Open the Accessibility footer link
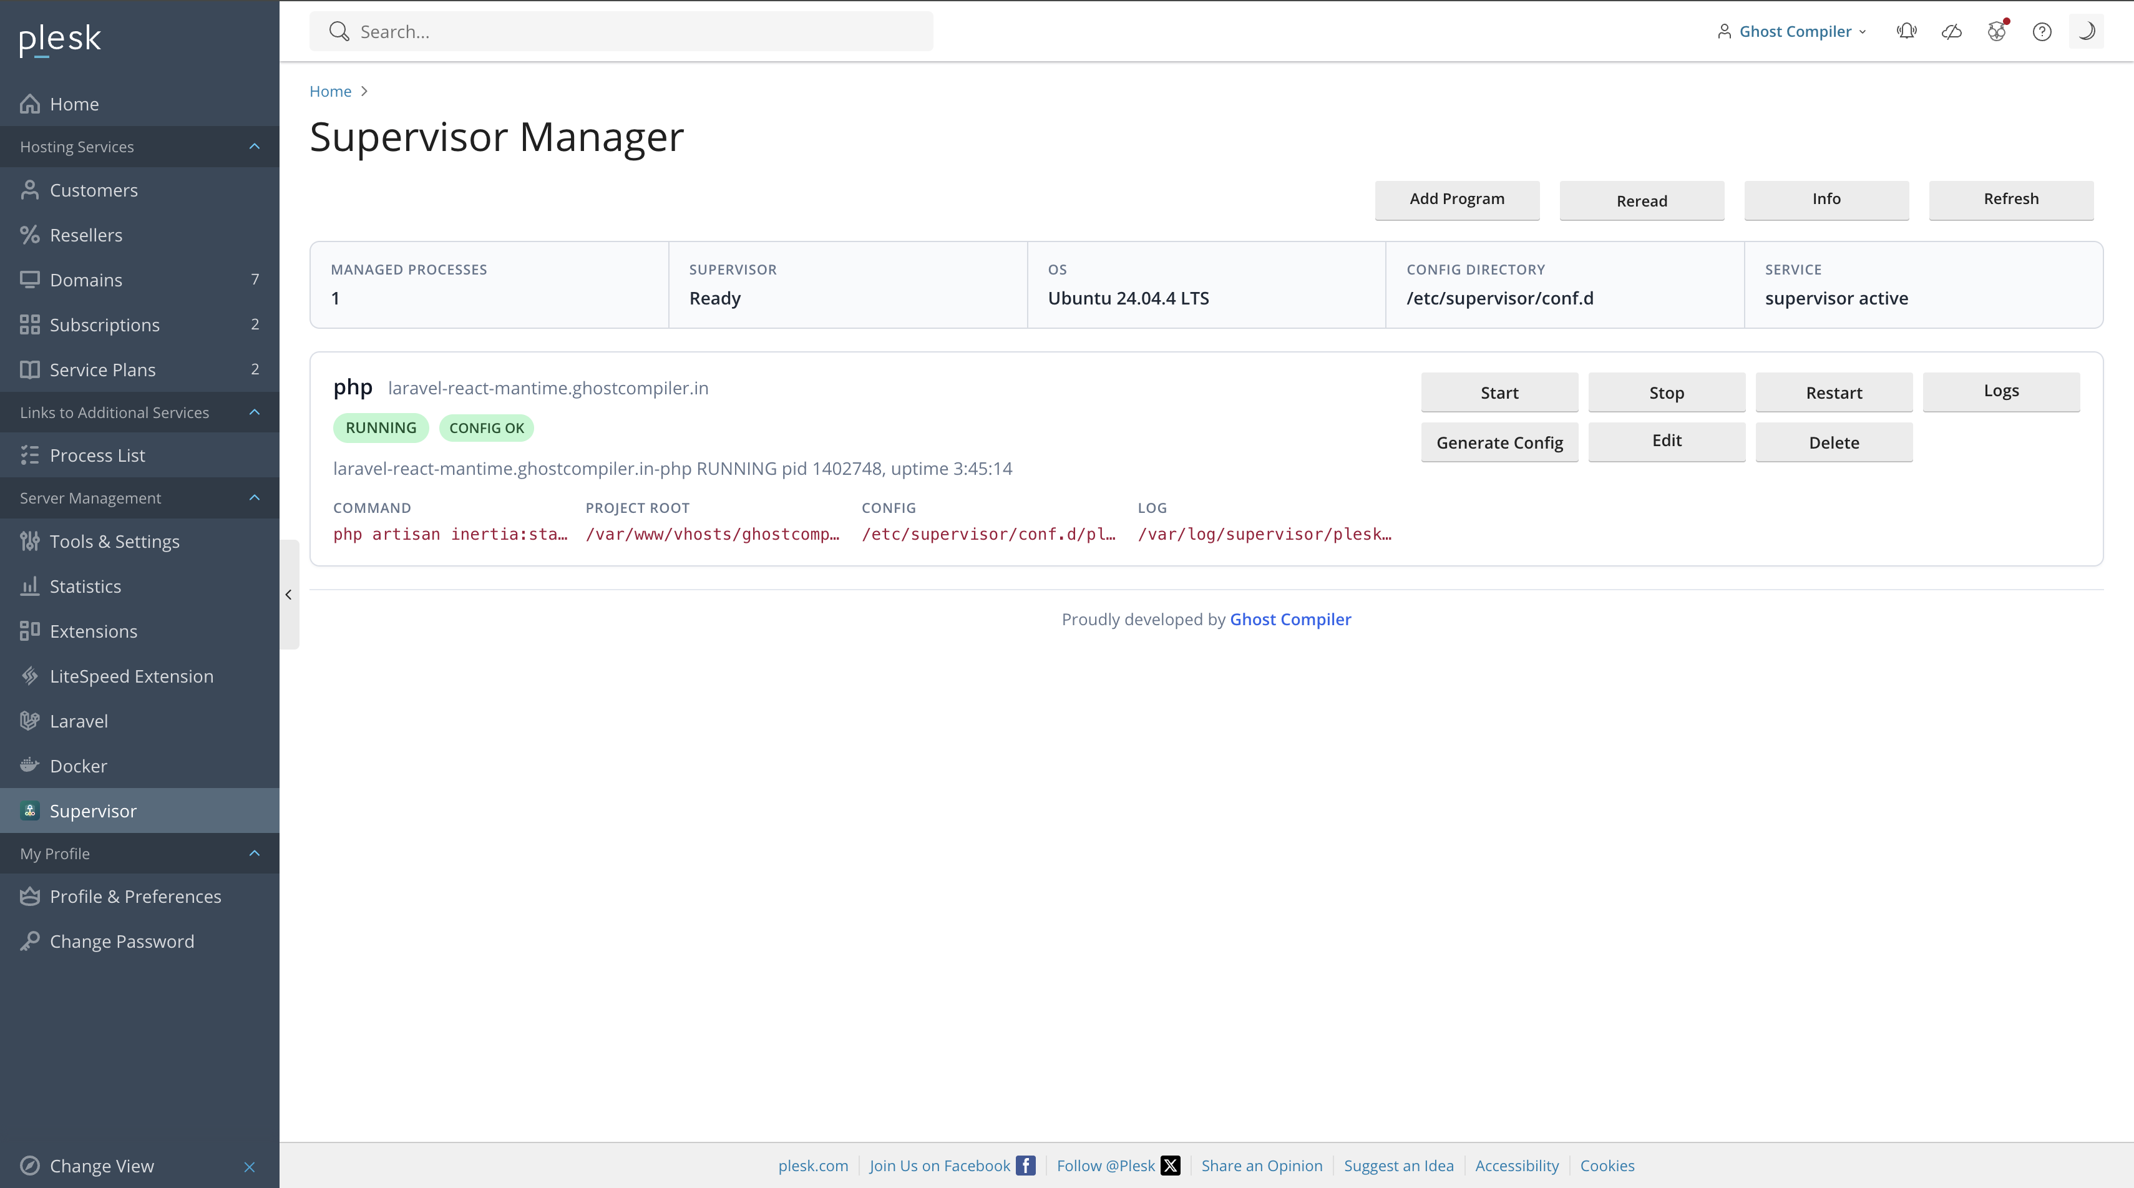This screenshot has width=2134, height=1188. click(x=1517, y=1166)
